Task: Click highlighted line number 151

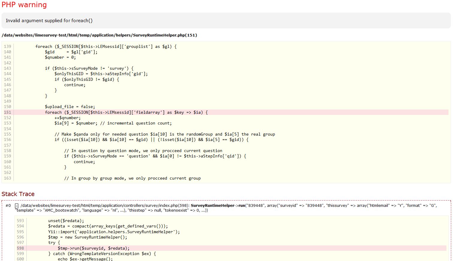Action: pyautogui.click(x=7, y=112)
